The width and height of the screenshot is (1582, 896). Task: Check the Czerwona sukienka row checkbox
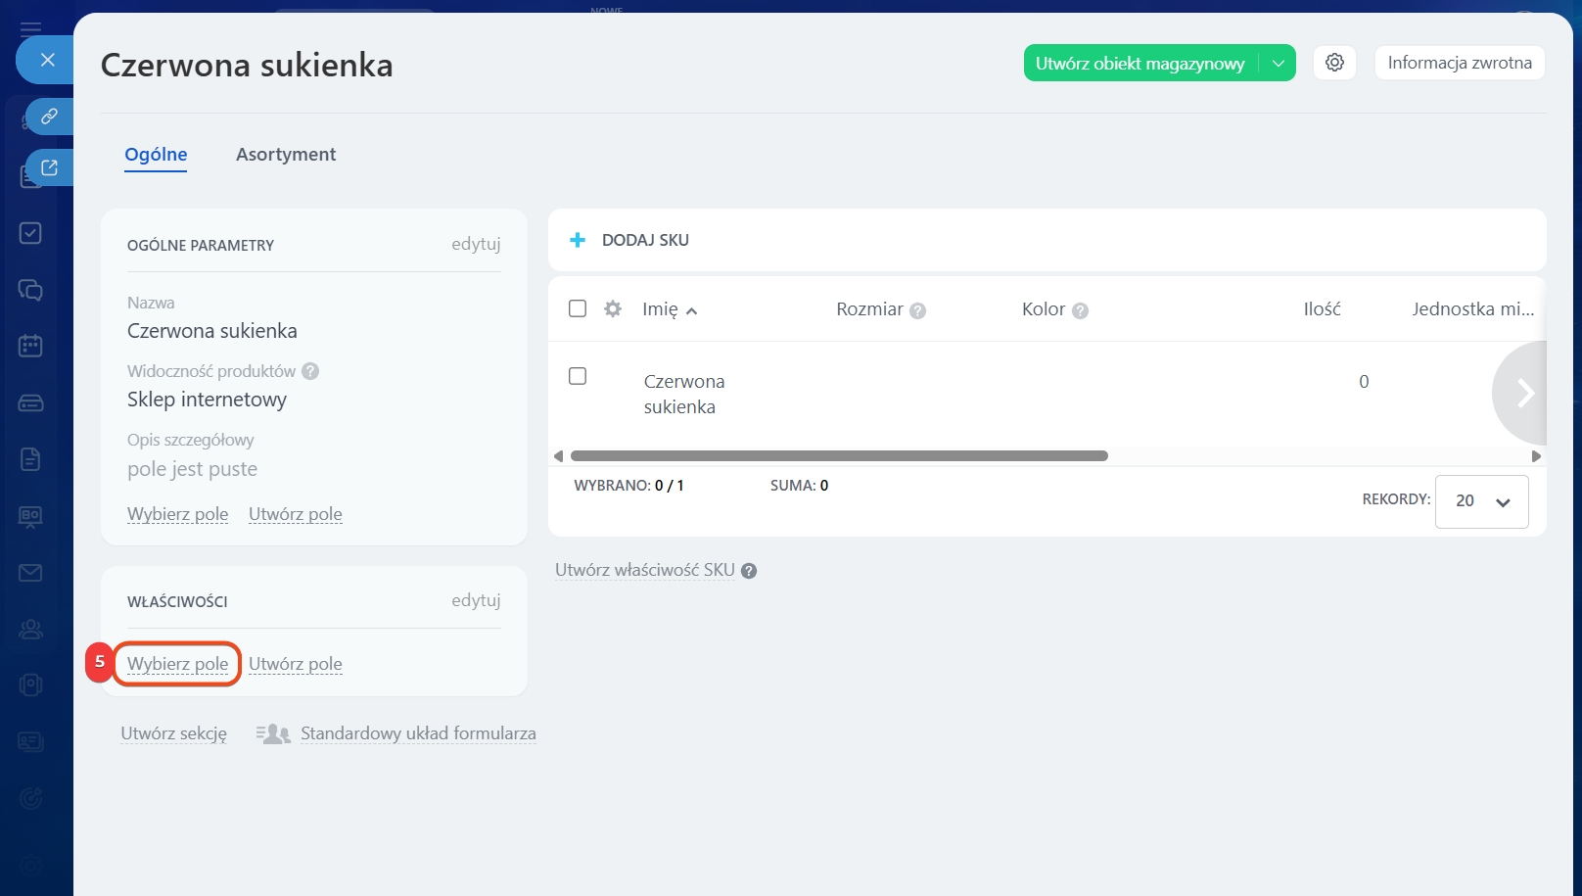point(578,376)
